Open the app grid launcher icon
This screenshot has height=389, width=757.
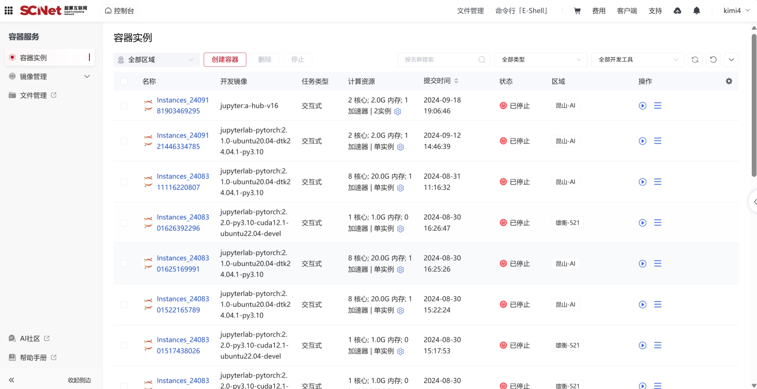coord(9,11)
